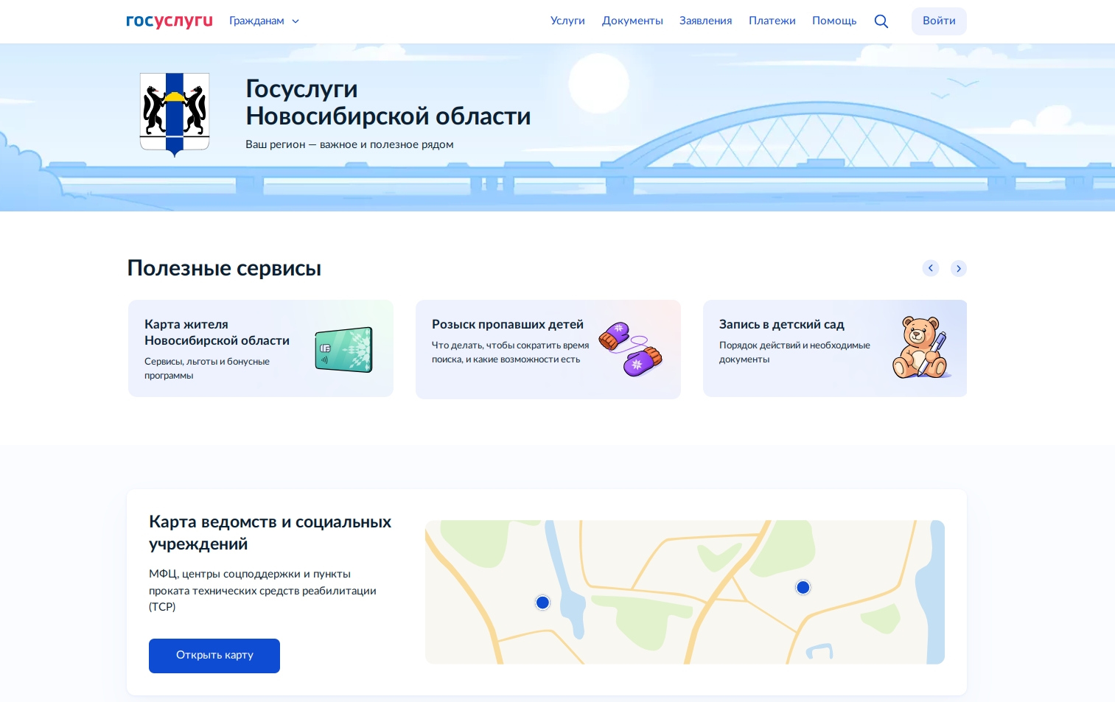Open search with the magnifier icon
This screenshot has width=1115, height=702.
pos(881,21)
